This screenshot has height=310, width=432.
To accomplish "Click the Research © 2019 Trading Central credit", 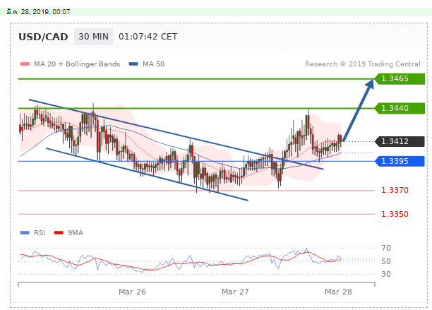I will point(363,64).
